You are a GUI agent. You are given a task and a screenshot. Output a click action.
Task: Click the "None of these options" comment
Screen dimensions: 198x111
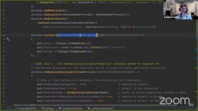[89, 80]
